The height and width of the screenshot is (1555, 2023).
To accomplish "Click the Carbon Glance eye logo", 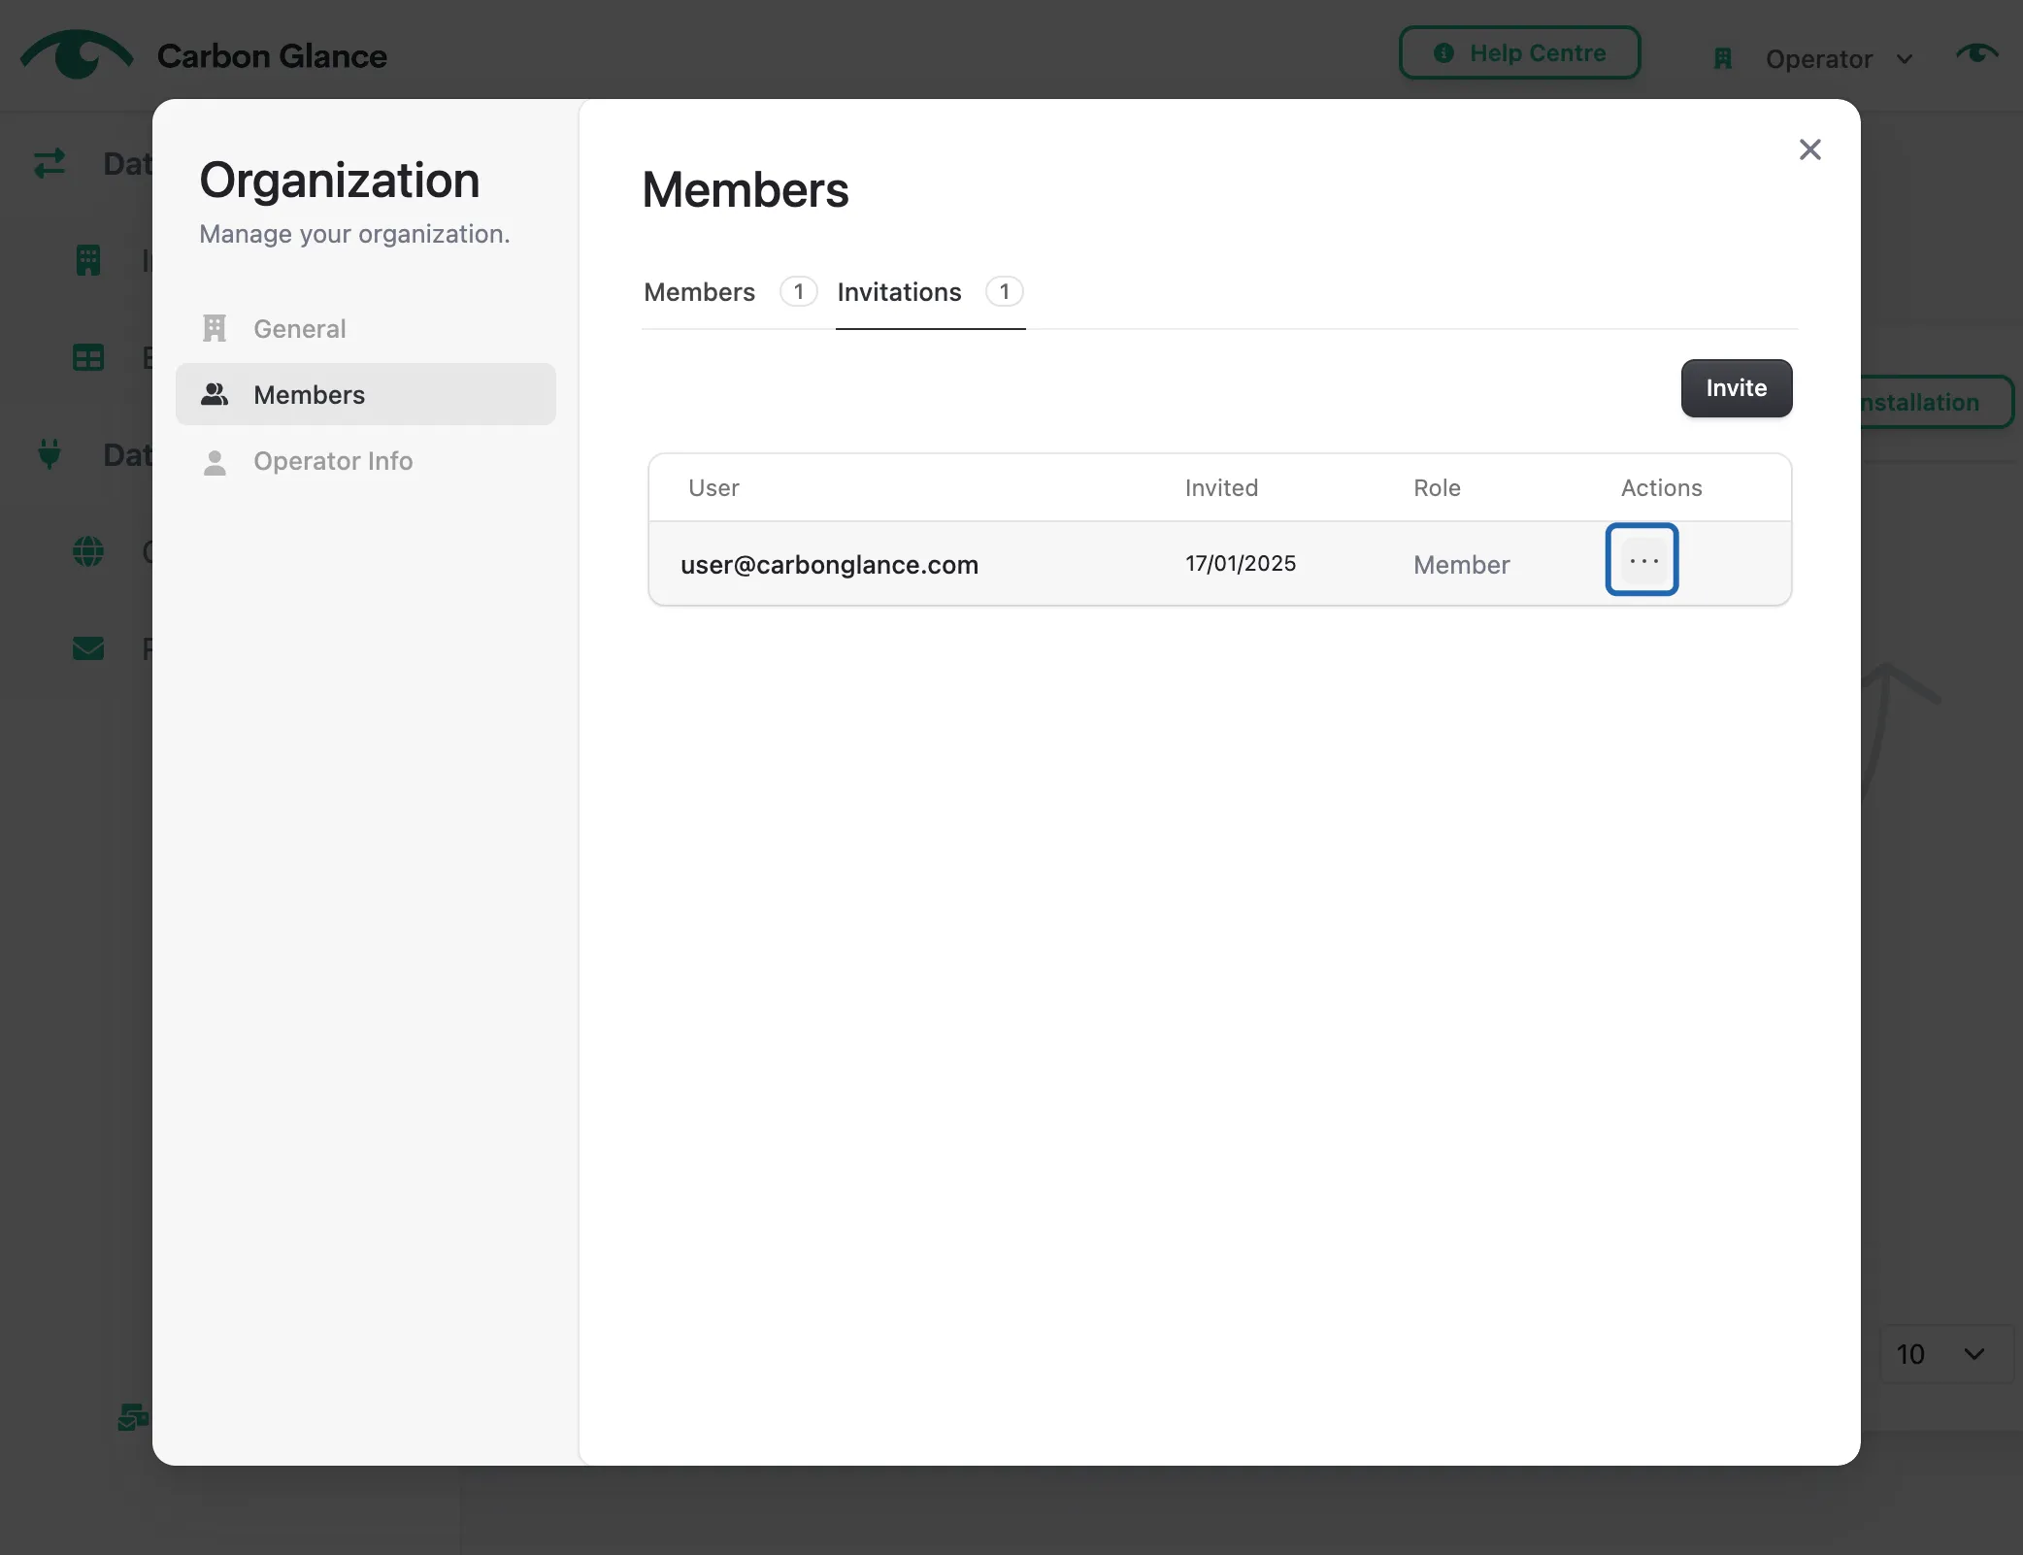I will [77, 54].
